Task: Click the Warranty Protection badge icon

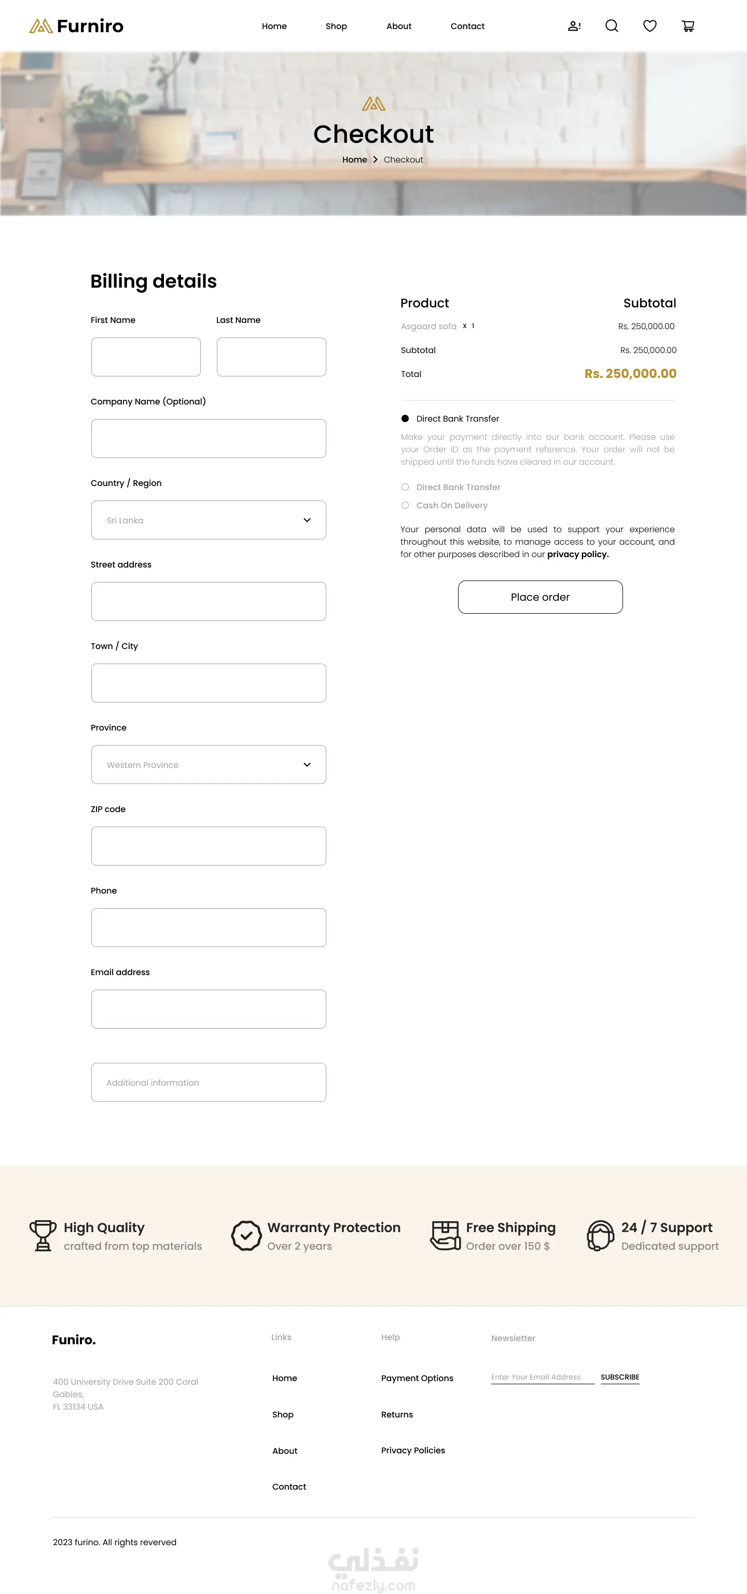Action: click(246, 1235)
